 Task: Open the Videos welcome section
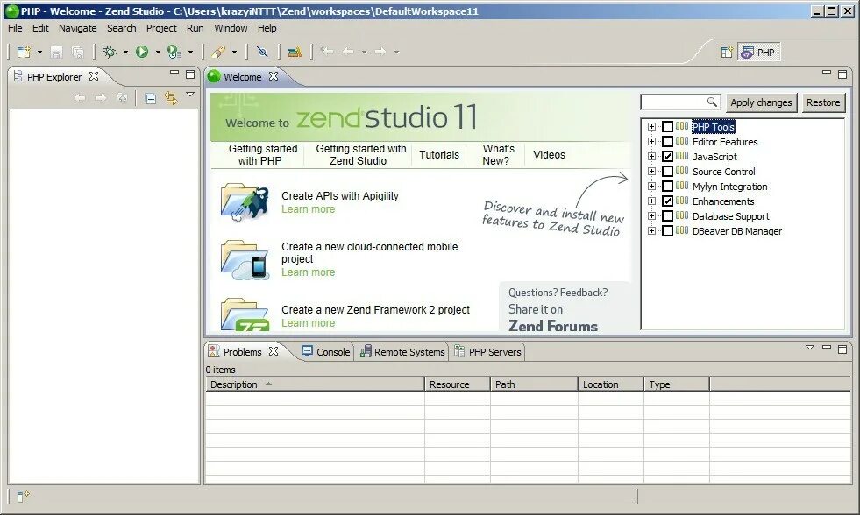click(549, 154)
